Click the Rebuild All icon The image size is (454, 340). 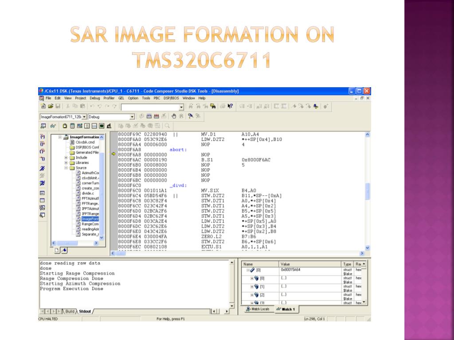[157, 116]
